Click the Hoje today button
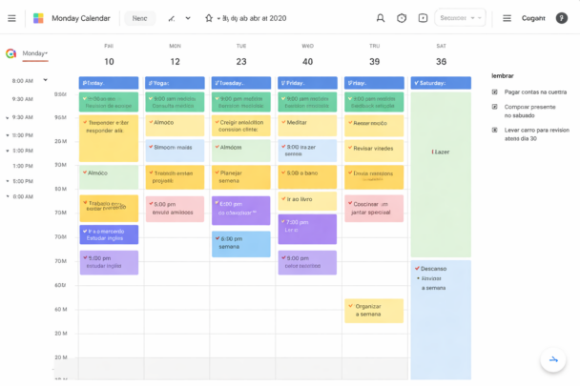The height and width of the screenshot is (386, 580). click(x=140, y=18)
